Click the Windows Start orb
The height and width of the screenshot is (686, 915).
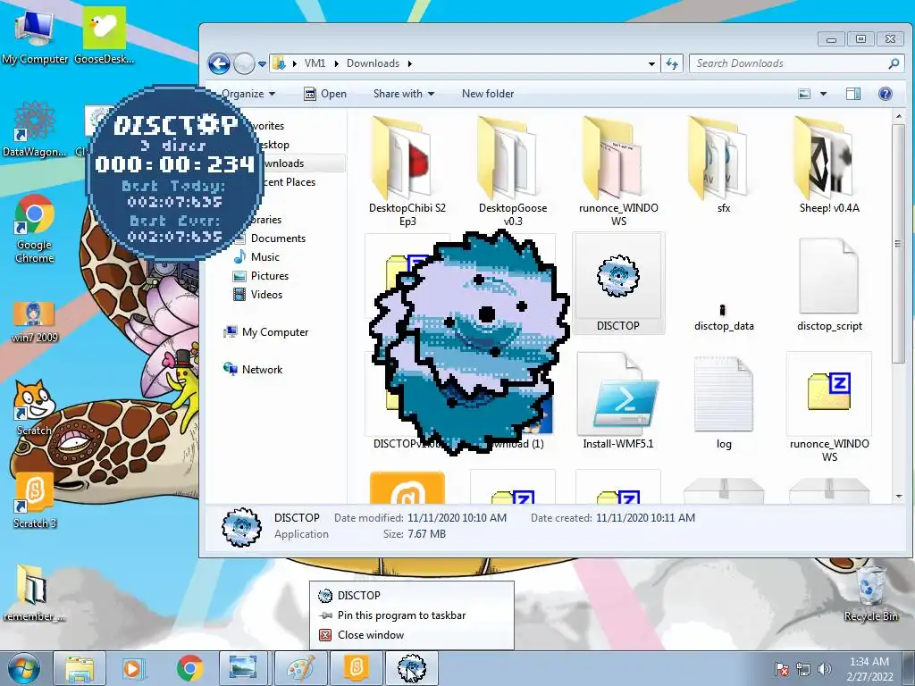[x=24, y=668]
